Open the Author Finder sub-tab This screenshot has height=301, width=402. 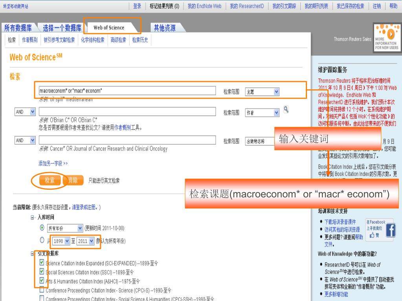(x=30, y=40)
